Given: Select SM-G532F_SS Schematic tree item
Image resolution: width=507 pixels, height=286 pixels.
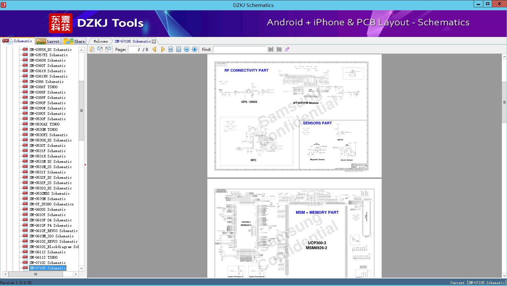Looking at the screenshot, I should 50,183.
